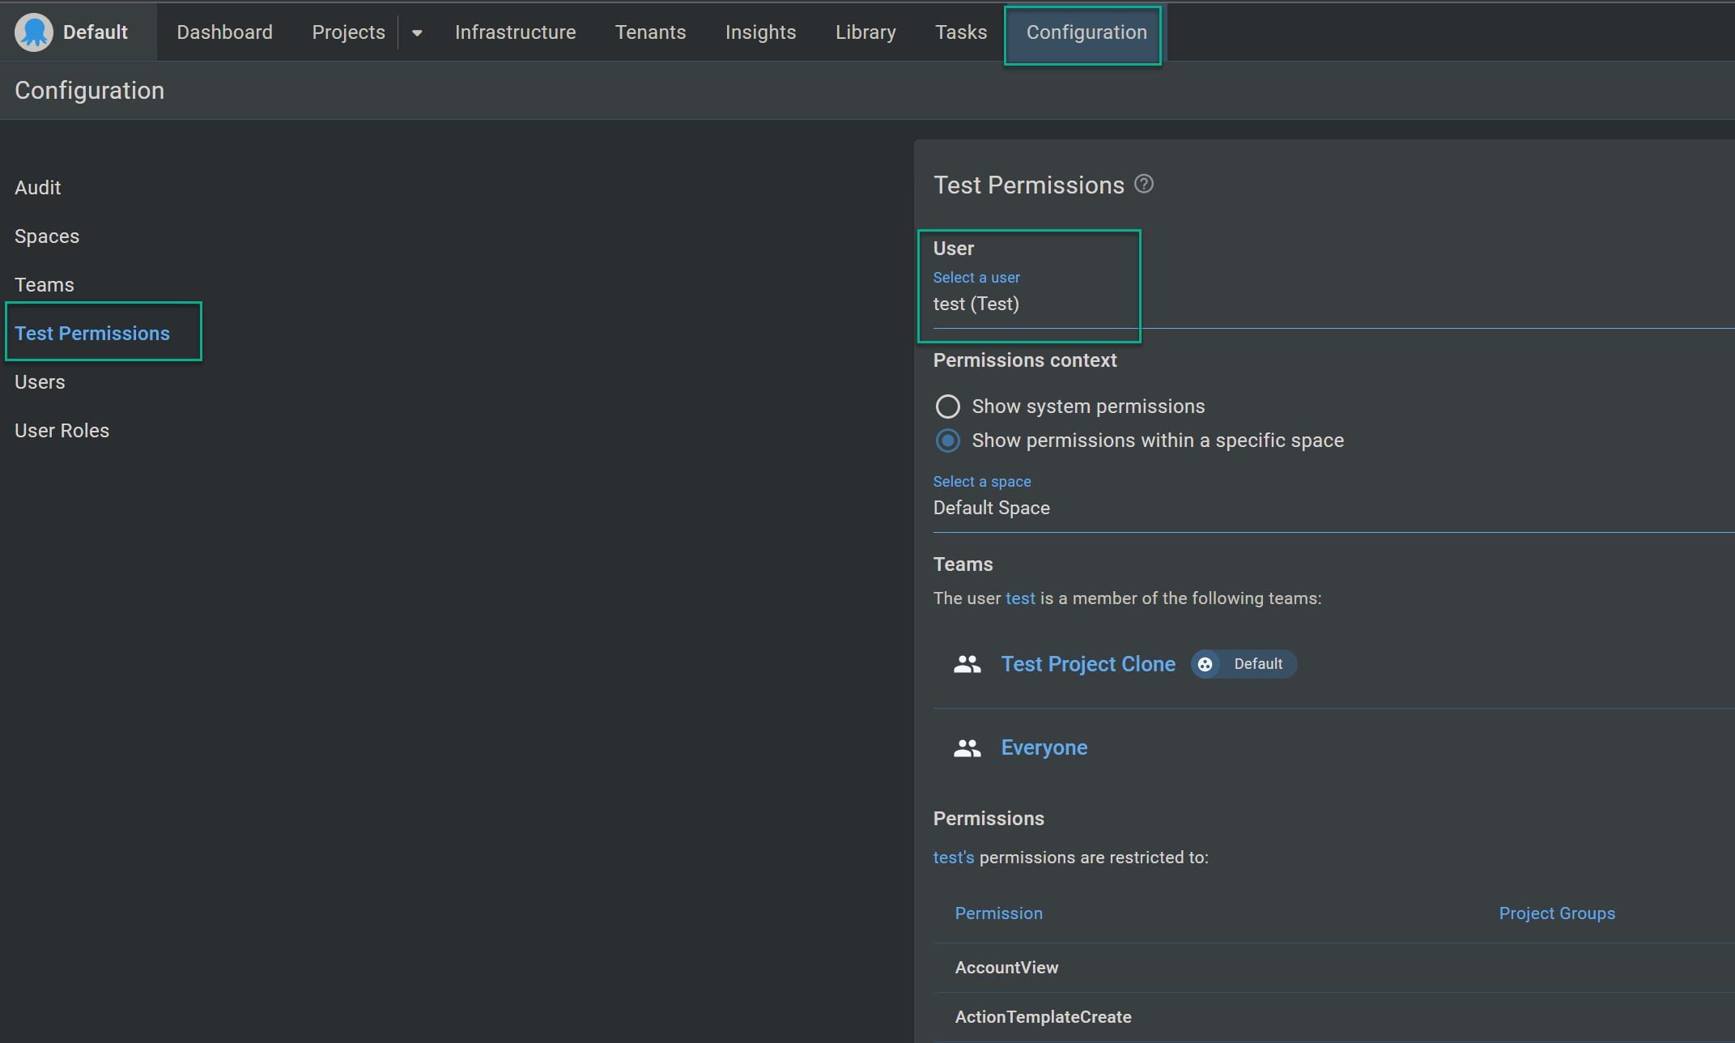Click Project Groups column header
Viewport: 1735px width, 1043px height.
pos(1556,913)
